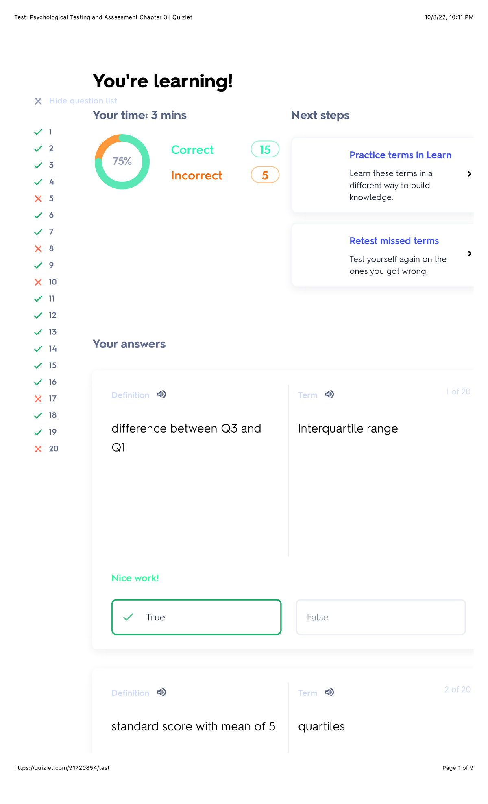Viewport: 488px width, 804px height.
Task: Select question 17 in the question list
Action: point(53,398)
